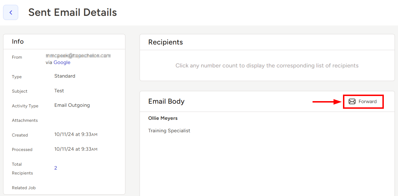Select the Processed timestamp value
This screenshot has height=196, width=398.
[76, 149]
